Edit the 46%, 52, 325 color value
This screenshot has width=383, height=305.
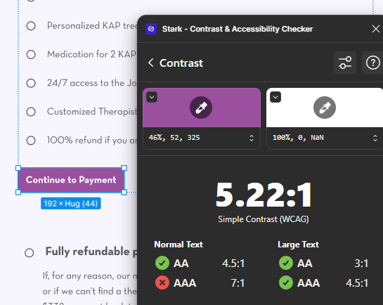tap(174, 138)
